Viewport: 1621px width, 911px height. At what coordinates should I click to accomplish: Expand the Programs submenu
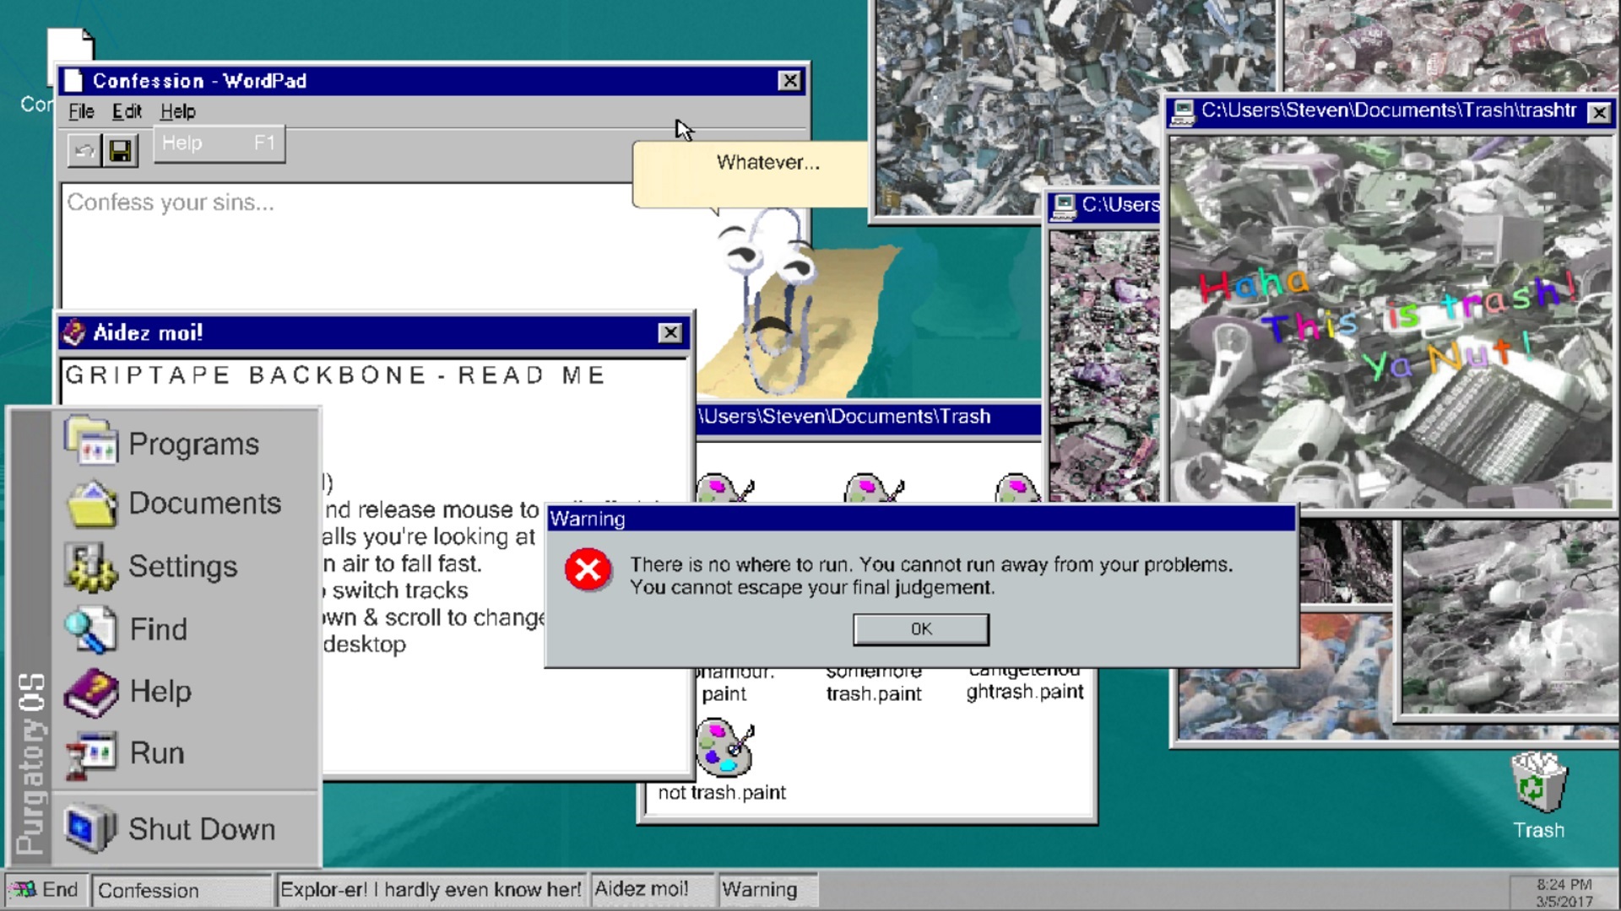click(x=193, y=443)
